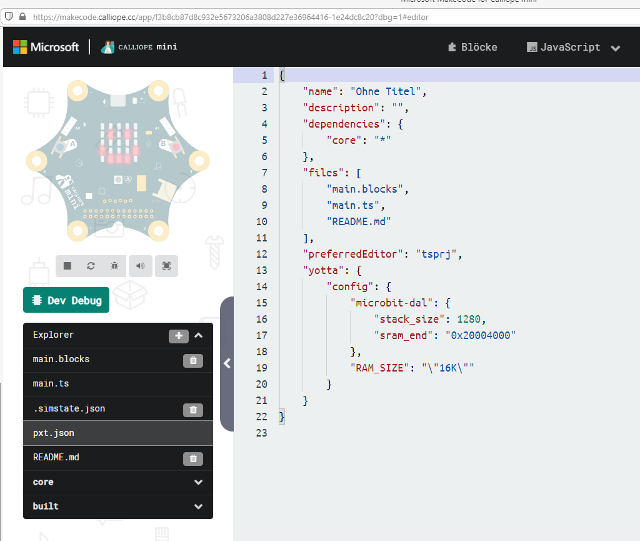640x541 pixels.
Task: Collapse the Explorer panel
Action: [x=199, y=336]
